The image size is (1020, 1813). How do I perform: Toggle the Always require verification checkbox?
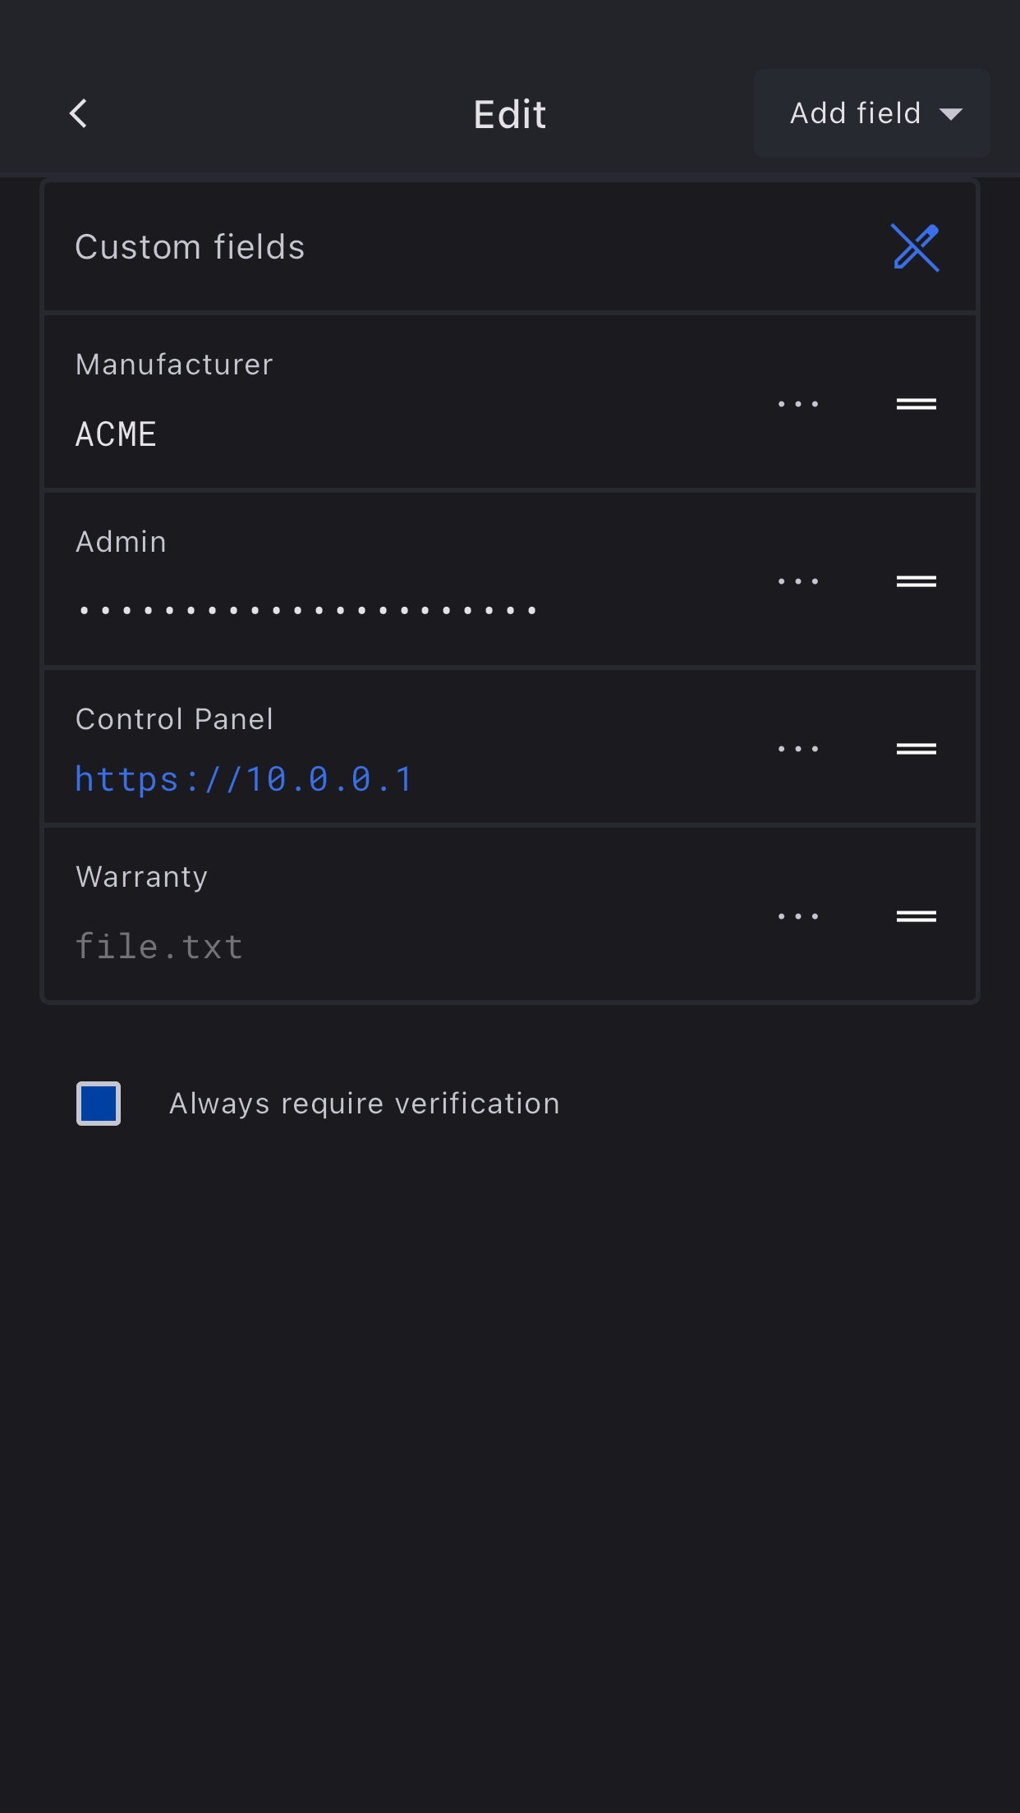point(99,1104)
